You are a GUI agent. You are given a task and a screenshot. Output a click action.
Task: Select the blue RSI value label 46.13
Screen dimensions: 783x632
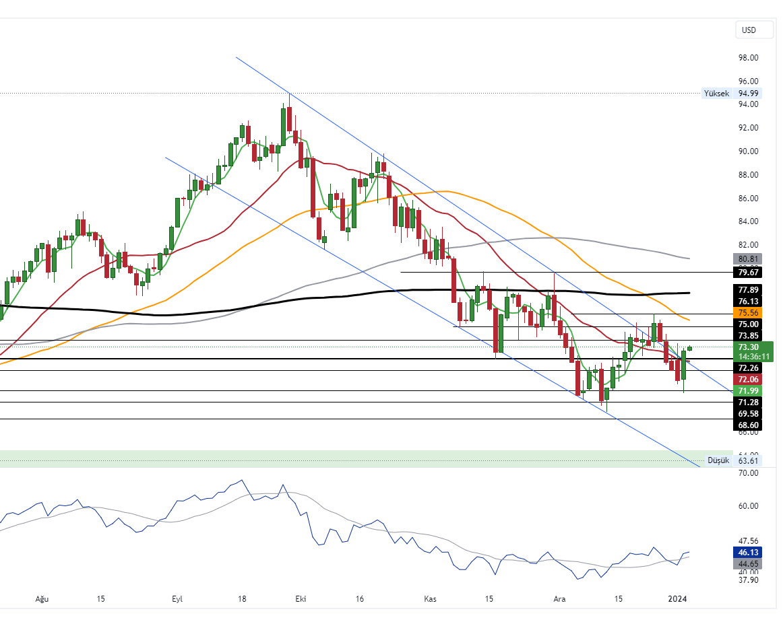749,553
